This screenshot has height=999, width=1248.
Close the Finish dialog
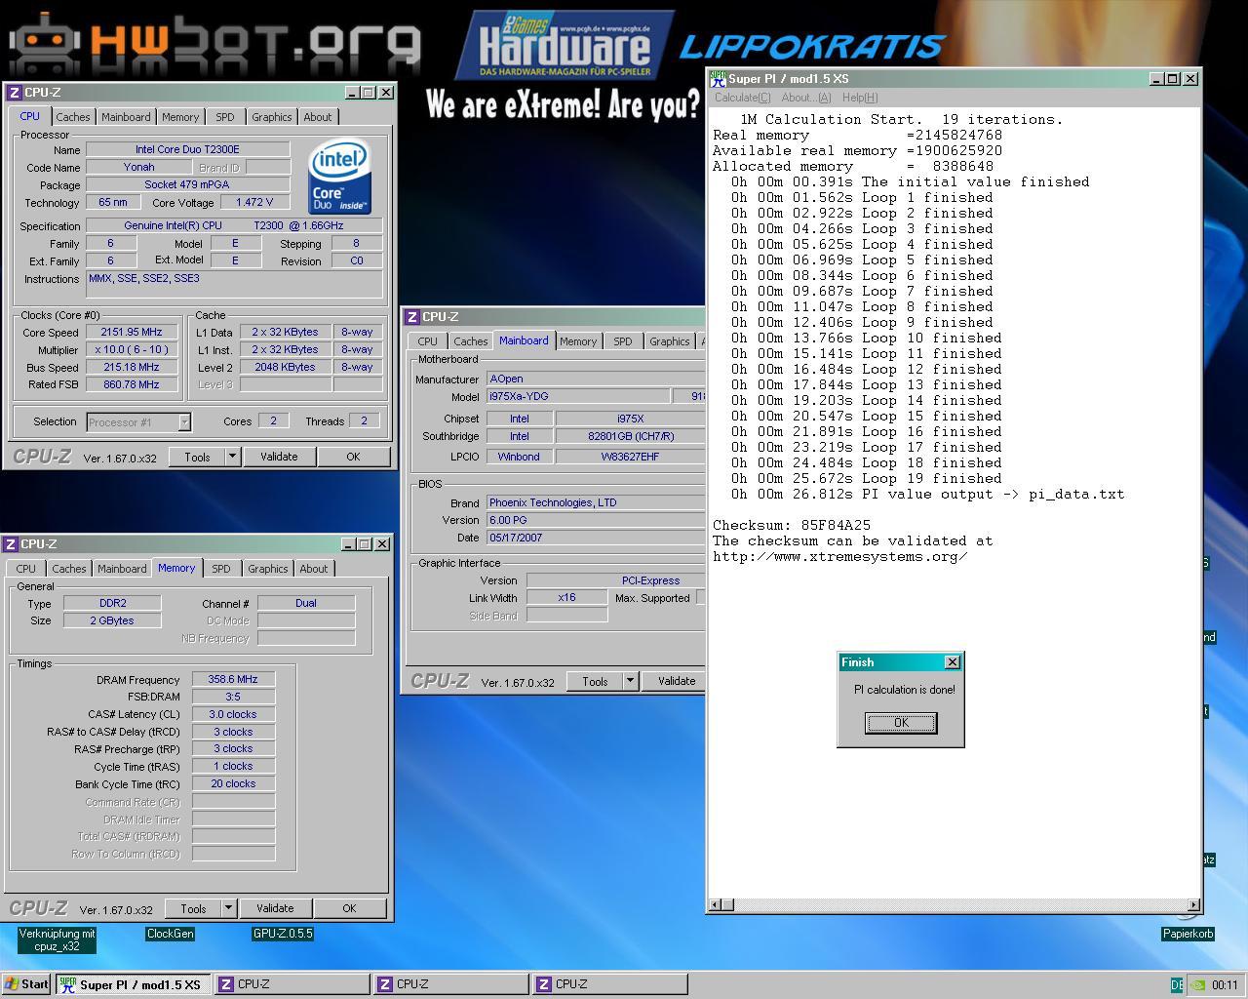(953, 662)
